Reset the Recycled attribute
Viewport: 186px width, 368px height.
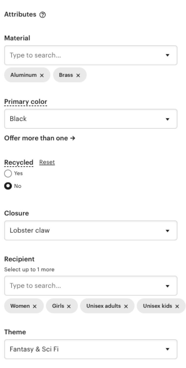point(47,162)
